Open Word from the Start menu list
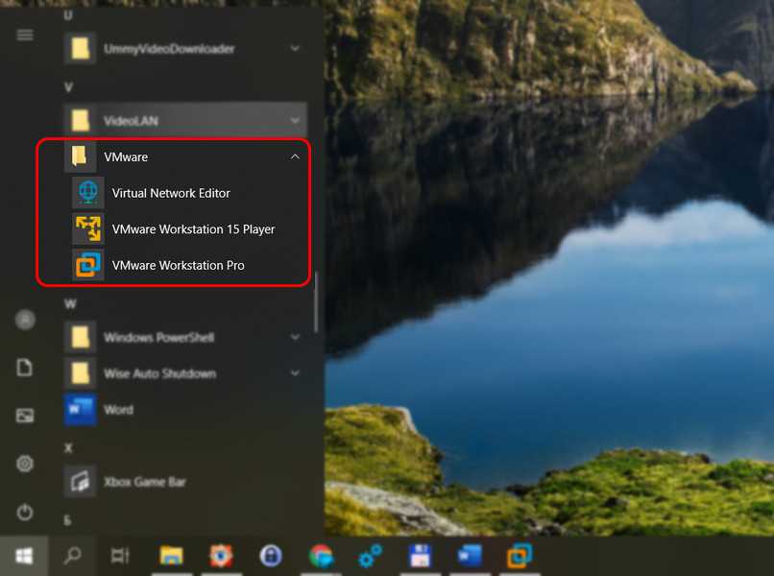This screenshot has height=576, width=774. point(117,409)
